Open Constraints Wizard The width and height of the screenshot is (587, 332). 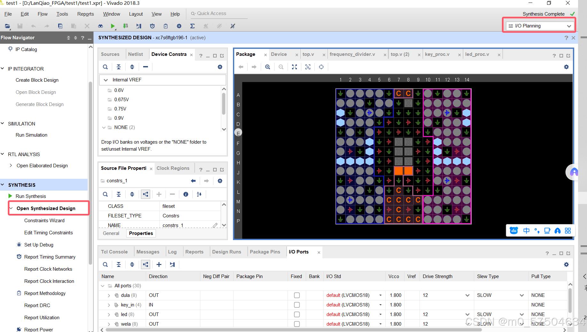[x=44, y=221]
